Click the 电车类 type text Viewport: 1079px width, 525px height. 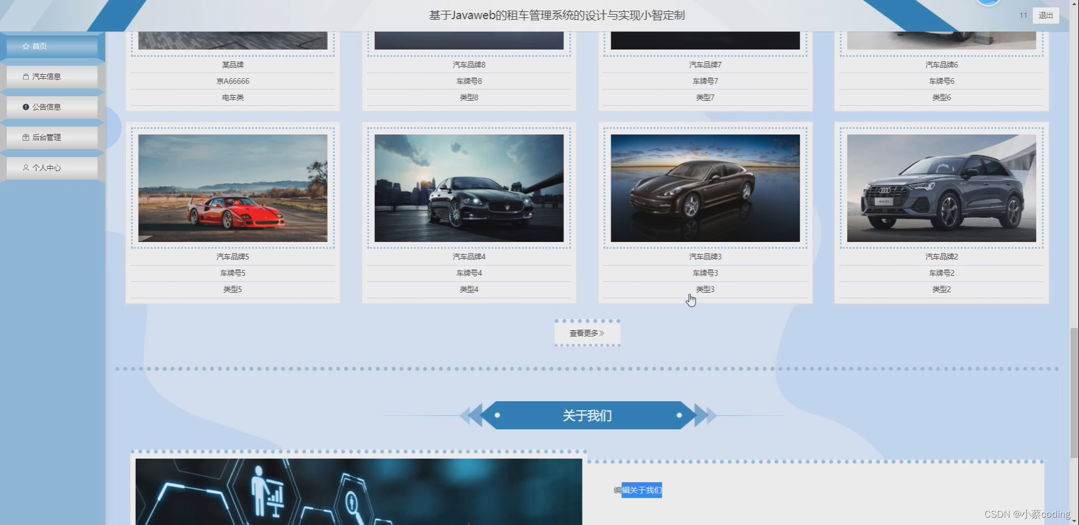click(x=232, y=97)
